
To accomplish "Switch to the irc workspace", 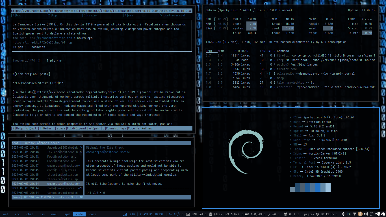I will [x=17, y=214].
